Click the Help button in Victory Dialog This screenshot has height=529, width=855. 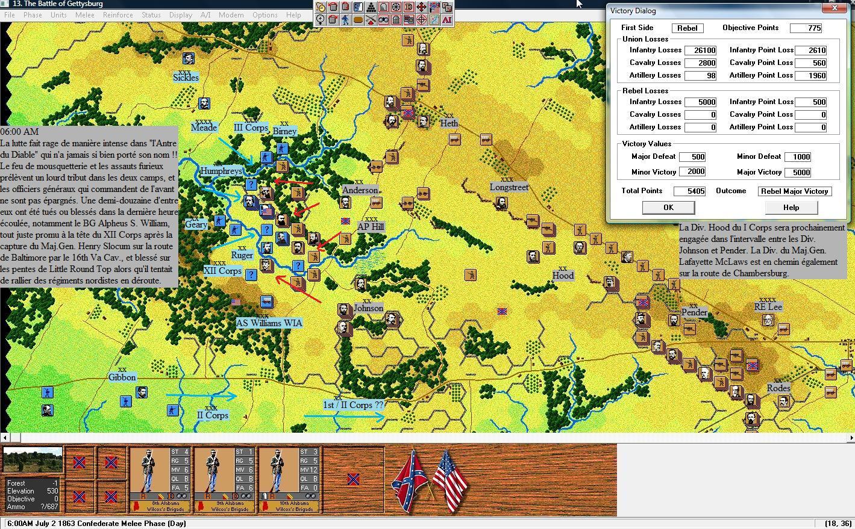coord(791,208)
